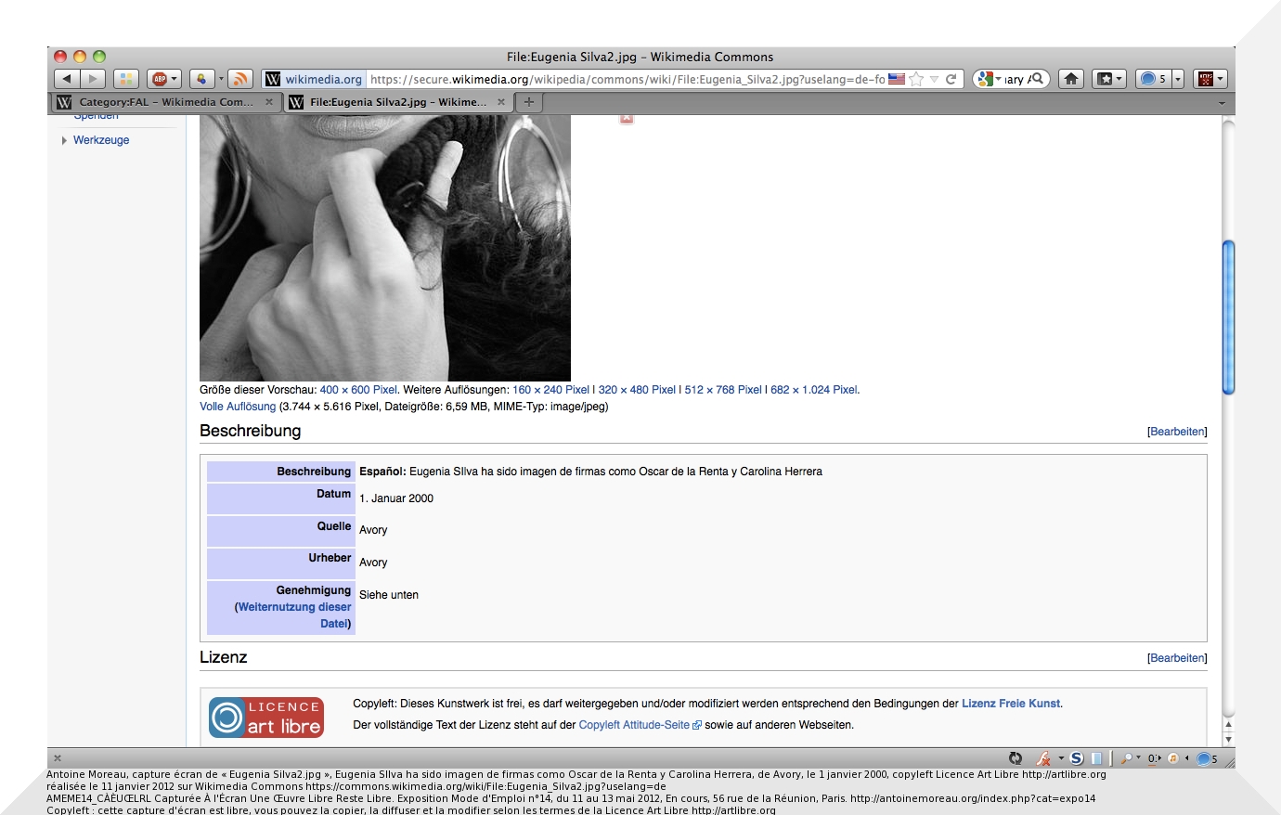This screenshot has width=1281, height=815.
Task: Go forward with the Forward arrow button
Action: click(93, 79)
